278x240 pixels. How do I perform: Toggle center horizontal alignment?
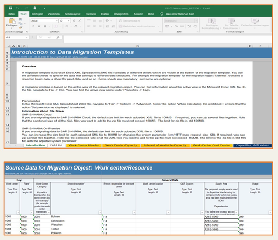94,26
